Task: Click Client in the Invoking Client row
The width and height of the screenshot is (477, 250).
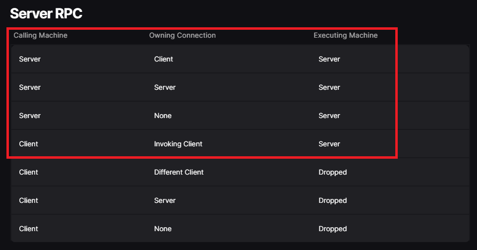Action: pyautogui.click(x=29, y=144)
